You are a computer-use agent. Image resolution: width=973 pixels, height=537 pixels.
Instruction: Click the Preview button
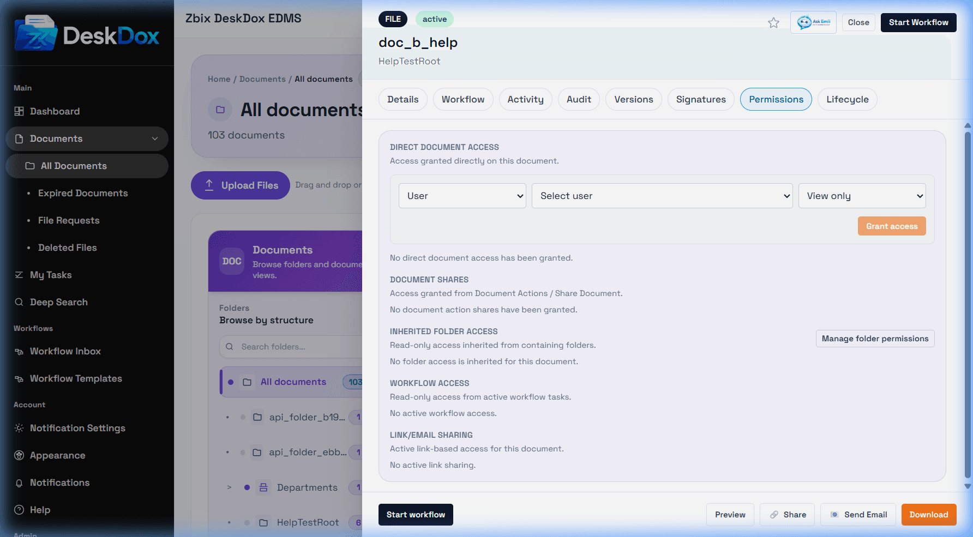click(x=730, y=515)
